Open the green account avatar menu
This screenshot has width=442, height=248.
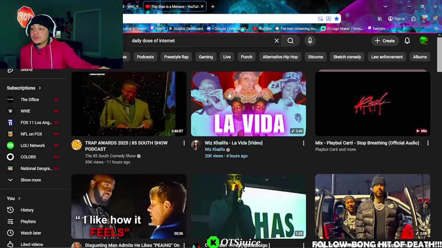[x=424, y=41]
